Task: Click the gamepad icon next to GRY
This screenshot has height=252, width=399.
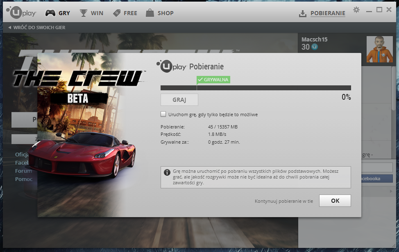Action: [50, 13]
